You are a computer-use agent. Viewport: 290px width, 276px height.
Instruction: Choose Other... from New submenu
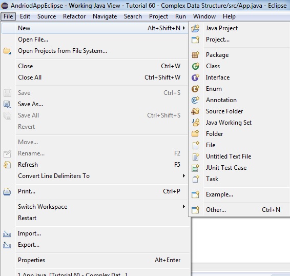coord(240,210)
